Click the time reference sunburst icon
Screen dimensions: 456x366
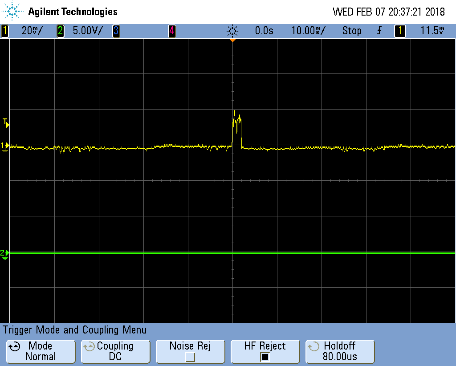[232, 31]
